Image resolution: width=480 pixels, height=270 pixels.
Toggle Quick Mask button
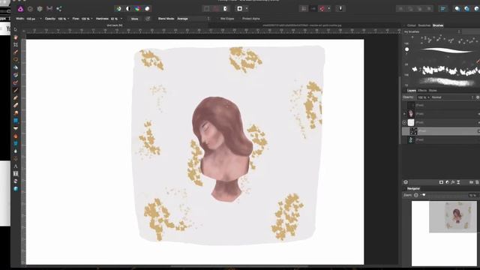240,9
